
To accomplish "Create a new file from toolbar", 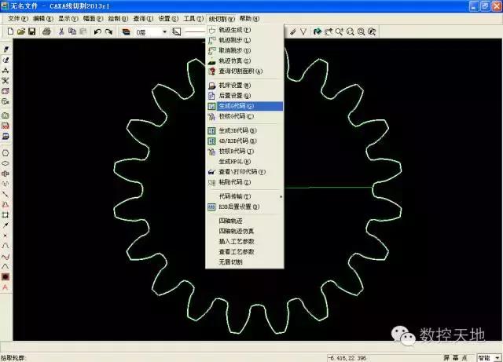I will coord(10,31).
